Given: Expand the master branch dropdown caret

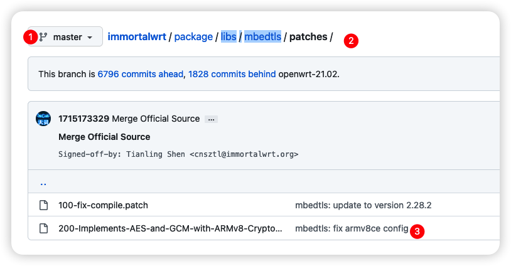Looking at the screenshot, I should [90, 38].
